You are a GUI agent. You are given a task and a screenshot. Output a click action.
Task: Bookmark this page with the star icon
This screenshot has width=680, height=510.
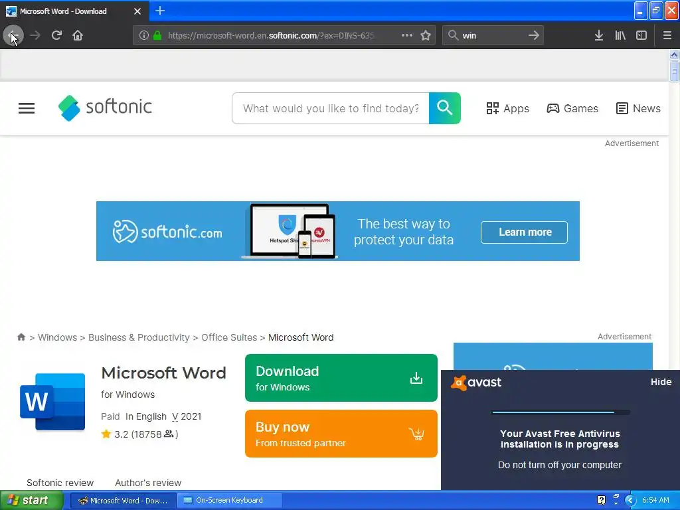point(426,35)
